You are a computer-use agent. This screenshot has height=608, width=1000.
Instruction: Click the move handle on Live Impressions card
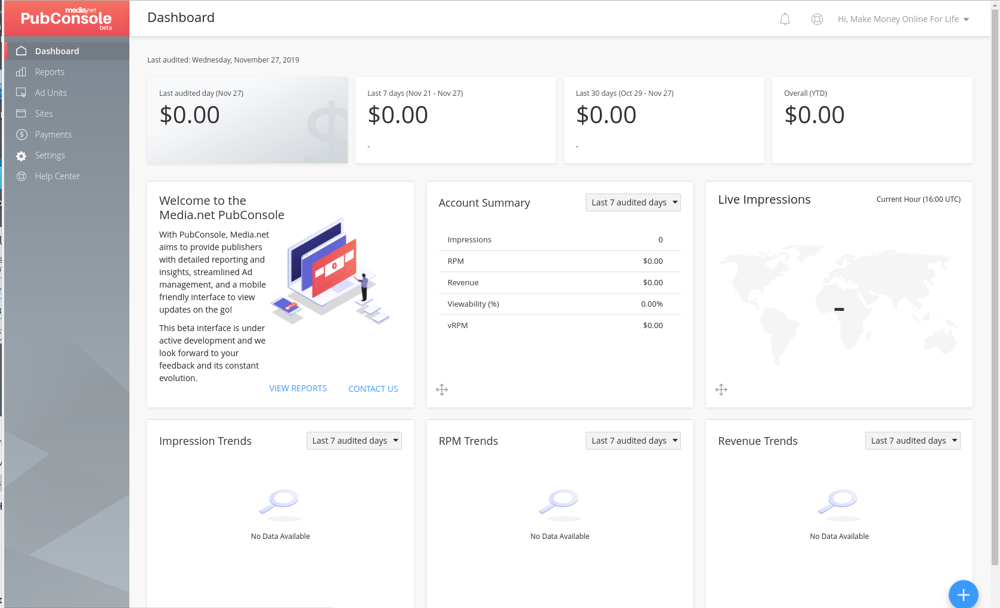tap(721, 389)
